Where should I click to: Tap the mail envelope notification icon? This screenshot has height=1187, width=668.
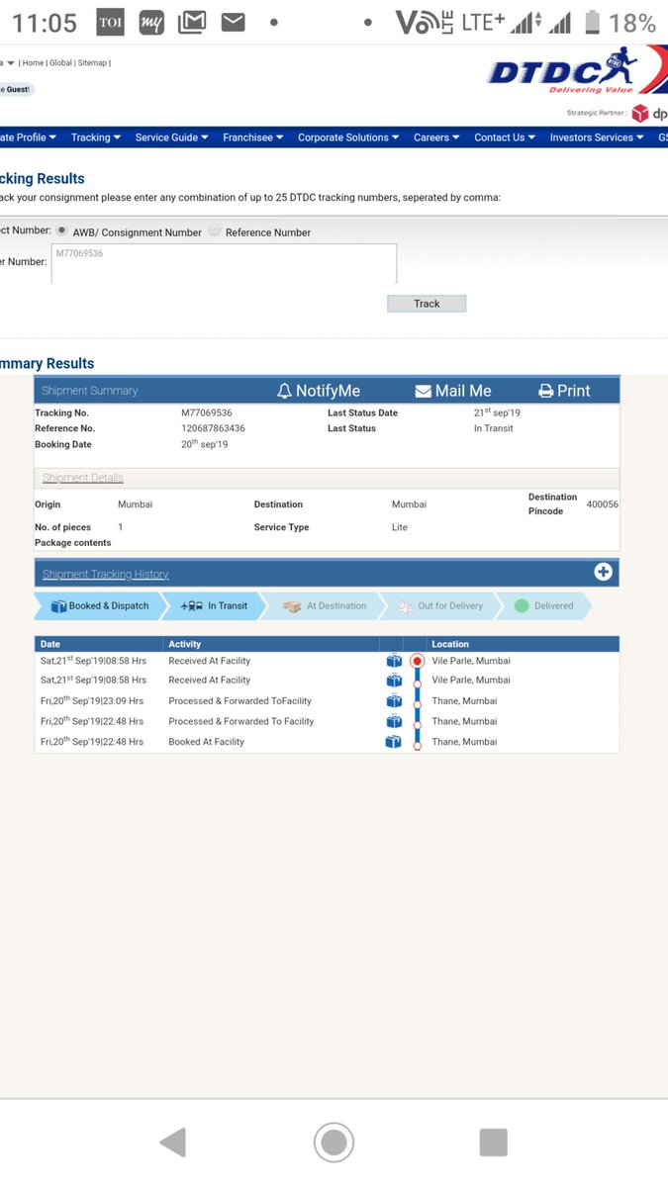(x=233, y=22)
